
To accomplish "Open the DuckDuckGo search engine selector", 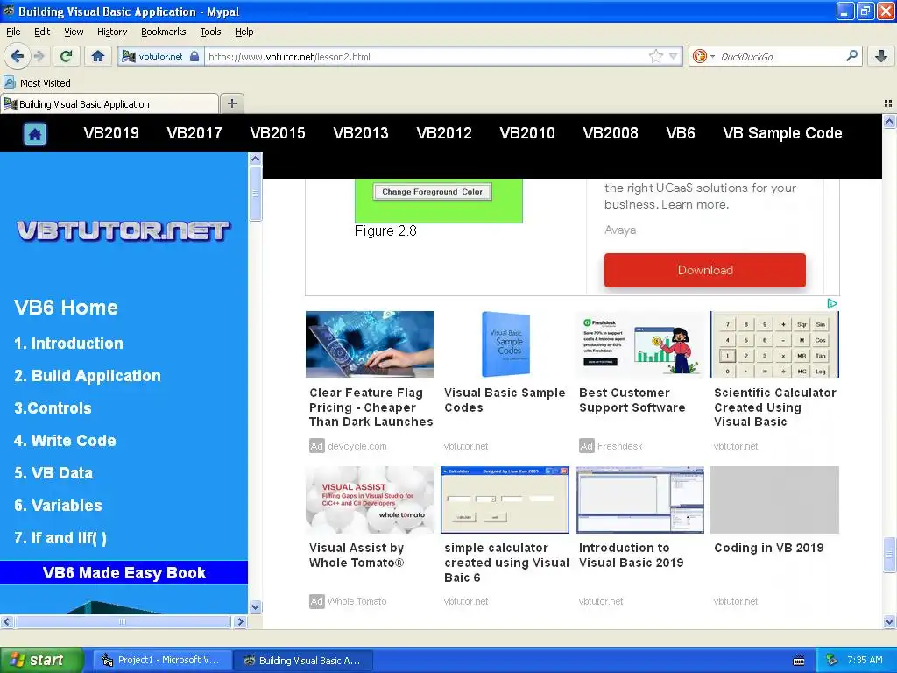I will tap(703, 56).
